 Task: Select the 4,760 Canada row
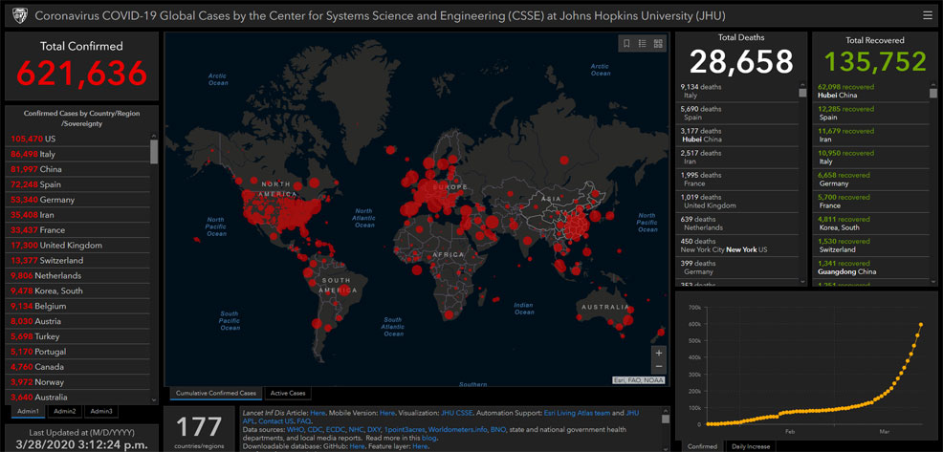point(77,367)
